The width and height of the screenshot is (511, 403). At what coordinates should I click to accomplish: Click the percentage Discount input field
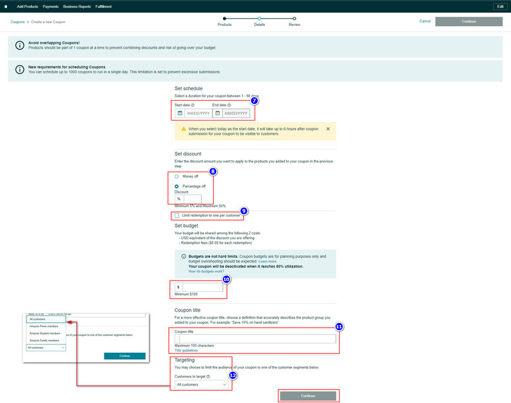(x=192, y=199)
